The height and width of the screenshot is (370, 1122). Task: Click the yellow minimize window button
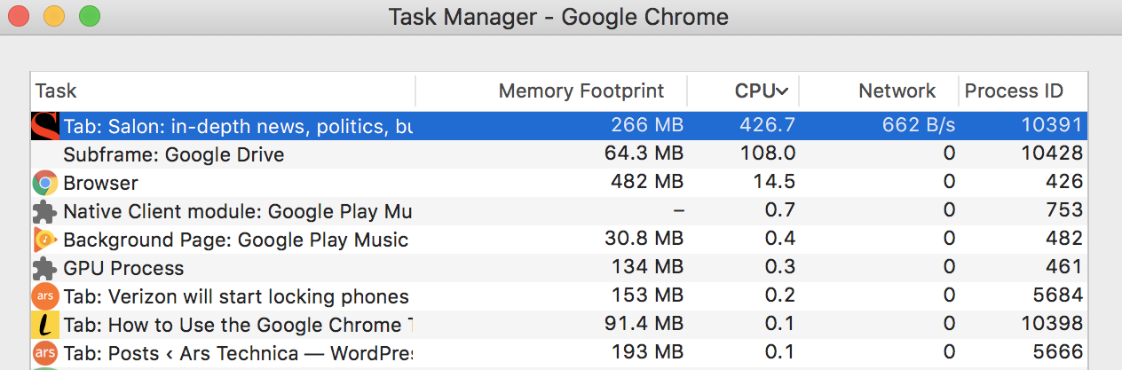click(54, 16)
